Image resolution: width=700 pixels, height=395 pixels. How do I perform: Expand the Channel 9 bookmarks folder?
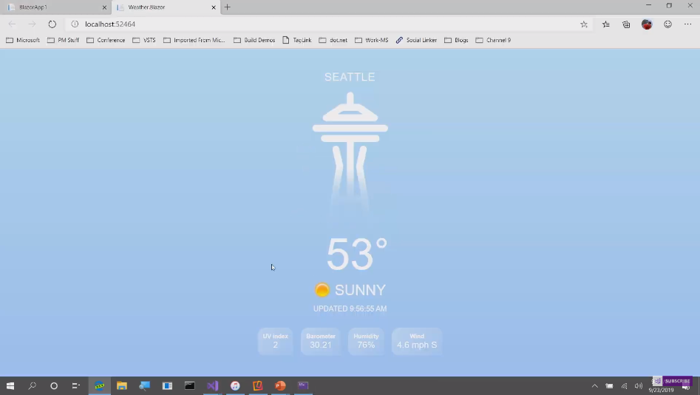pyautogui.click(x=493, y=40)
